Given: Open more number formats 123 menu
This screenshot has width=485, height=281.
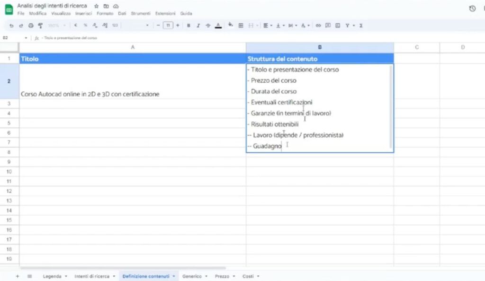Looking at the screenshot, I should click(115, 26).
